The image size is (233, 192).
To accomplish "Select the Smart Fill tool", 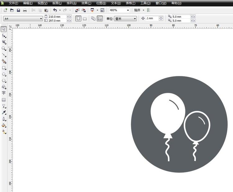I will [x=4, y=61].
